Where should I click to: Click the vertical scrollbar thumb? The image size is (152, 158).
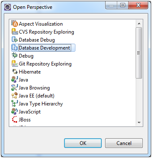tap(139, 53)
